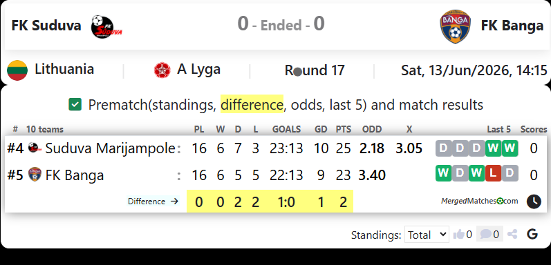551x265 pixels.
Task: Click the Lithuania flag icon
Action: click(x=17, y=70)
